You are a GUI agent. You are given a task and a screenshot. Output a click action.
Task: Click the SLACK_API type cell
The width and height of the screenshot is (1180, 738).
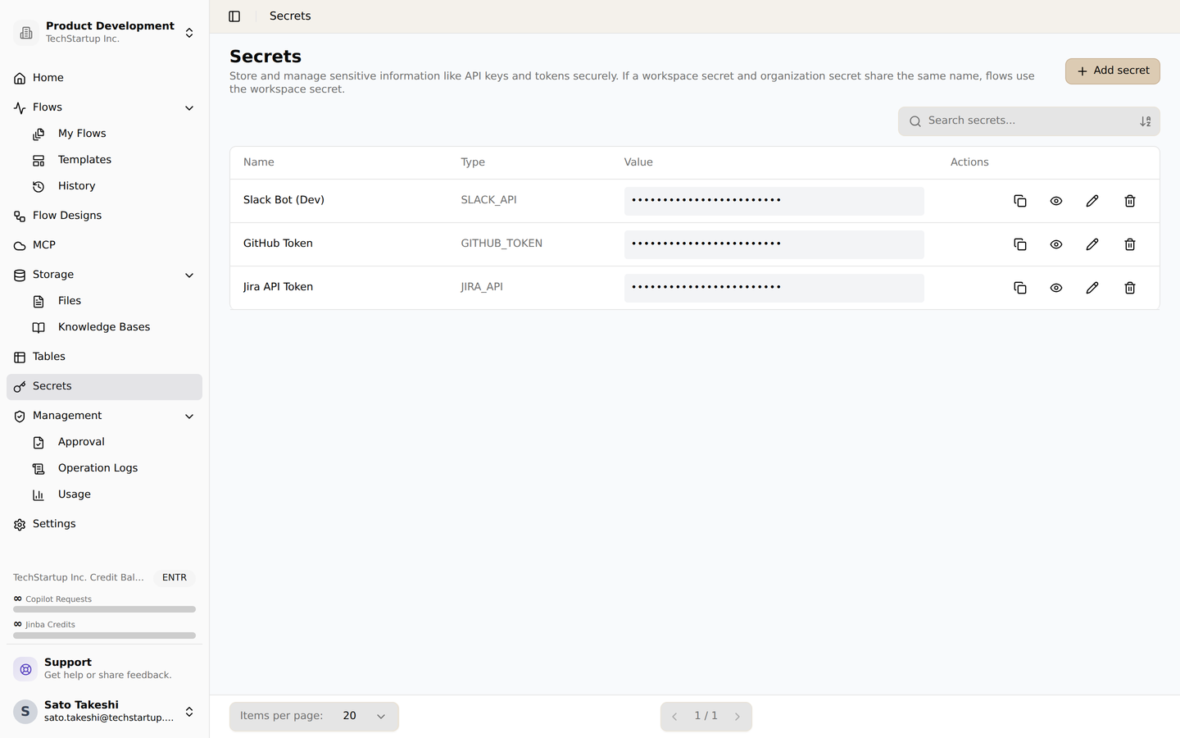[488, 200]
